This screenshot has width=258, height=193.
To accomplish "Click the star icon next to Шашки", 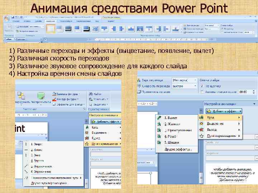I will [x=159, y=143].
